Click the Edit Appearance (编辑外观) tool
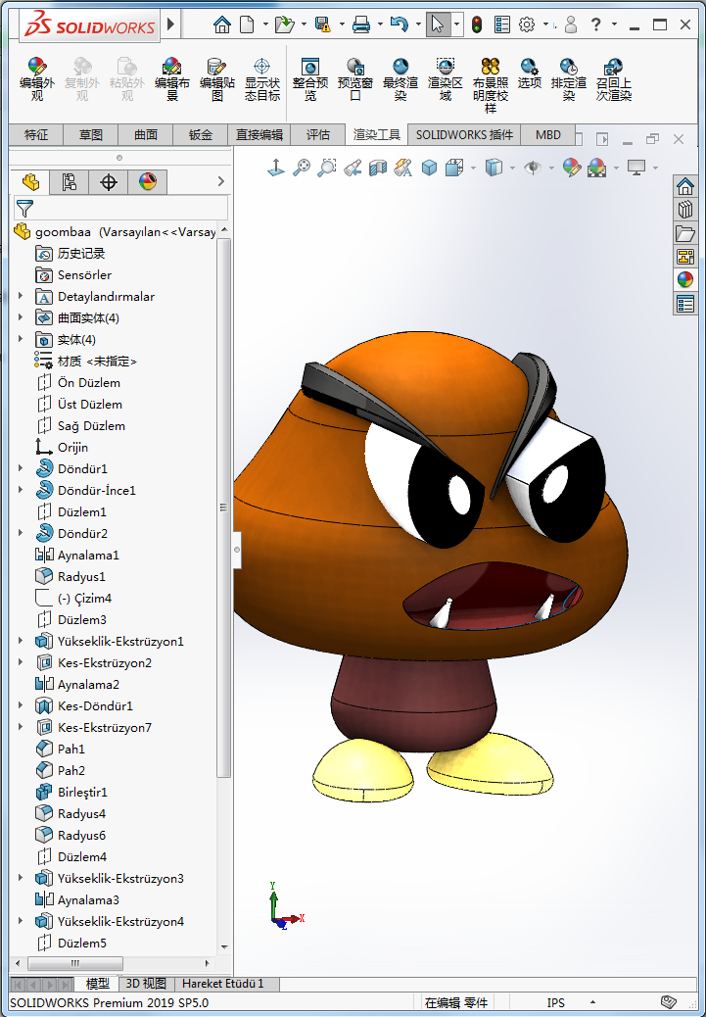706x1017 pixels. pos(37,79)
